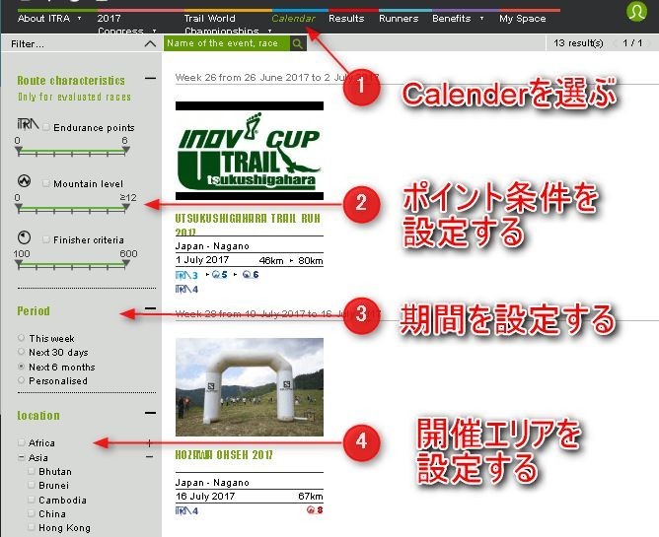Image resolution: width=659 pixels, height=537 pixels.
Task: Open Nozawa Onsen 2017 race link
Action: pos(224,454)
